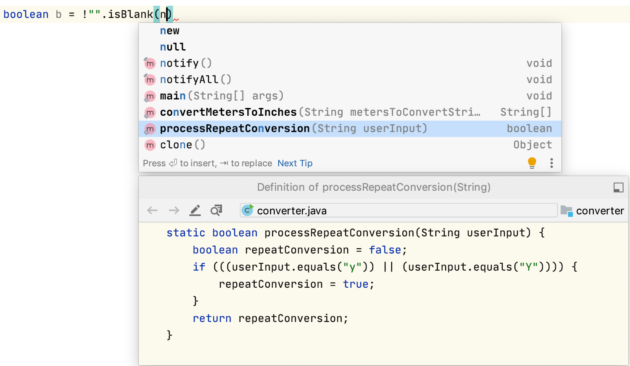Click the method icon beside processRepeatConversion

pyautogui.click(x=150, y=129)
